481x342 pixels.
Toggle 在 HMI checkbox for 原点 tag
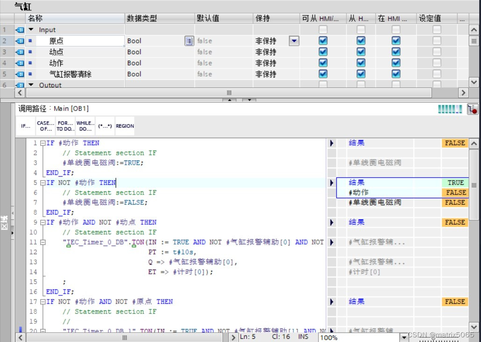click(396, 41)
